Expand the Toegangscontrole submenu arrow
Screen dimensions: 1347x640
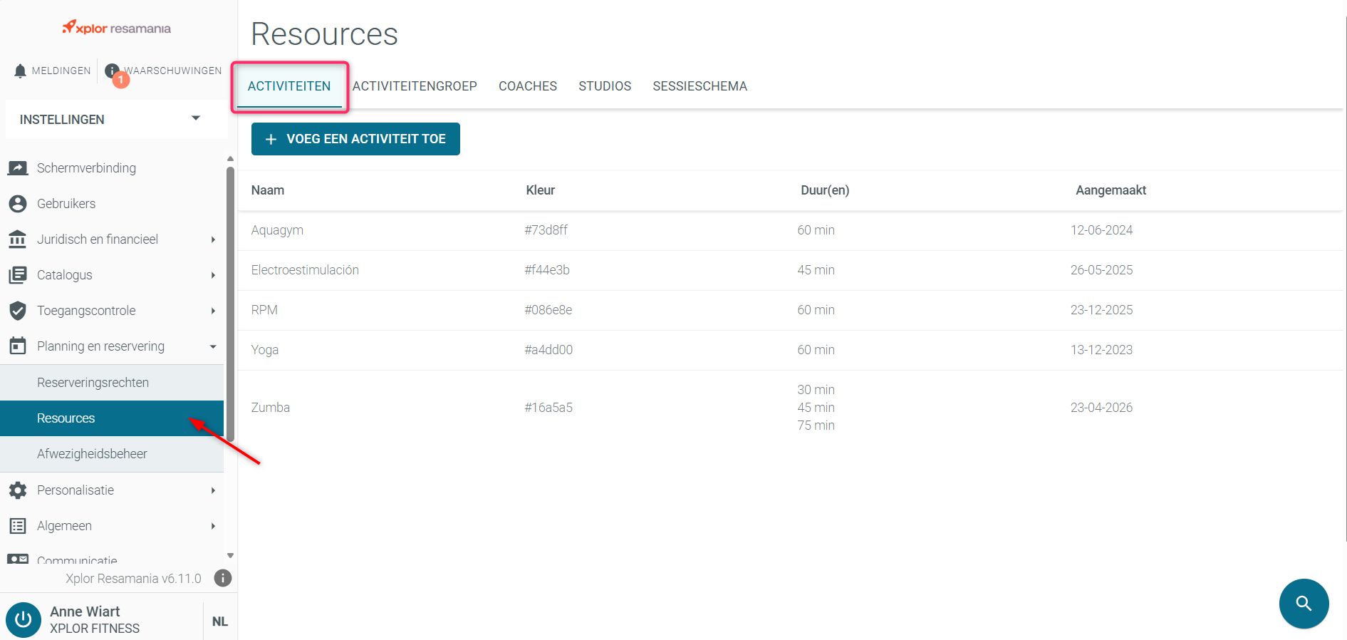click(x=213, y=311)
